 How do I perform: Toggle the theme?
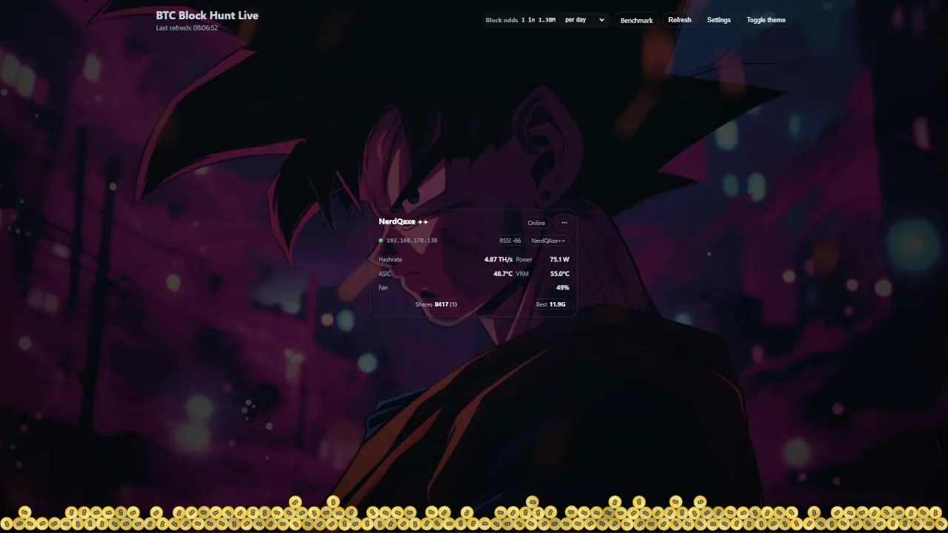point(766,20)
